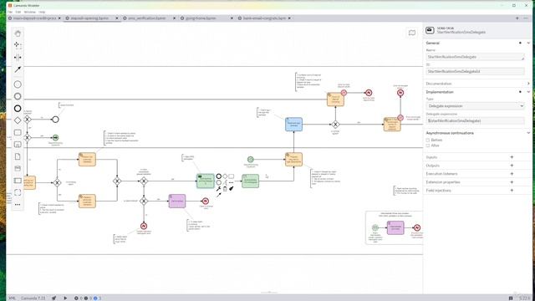This screenshot has height=301, width=535.
Task: Switch to the main-deposit-credit-proc tab
Action: (34, 18)
